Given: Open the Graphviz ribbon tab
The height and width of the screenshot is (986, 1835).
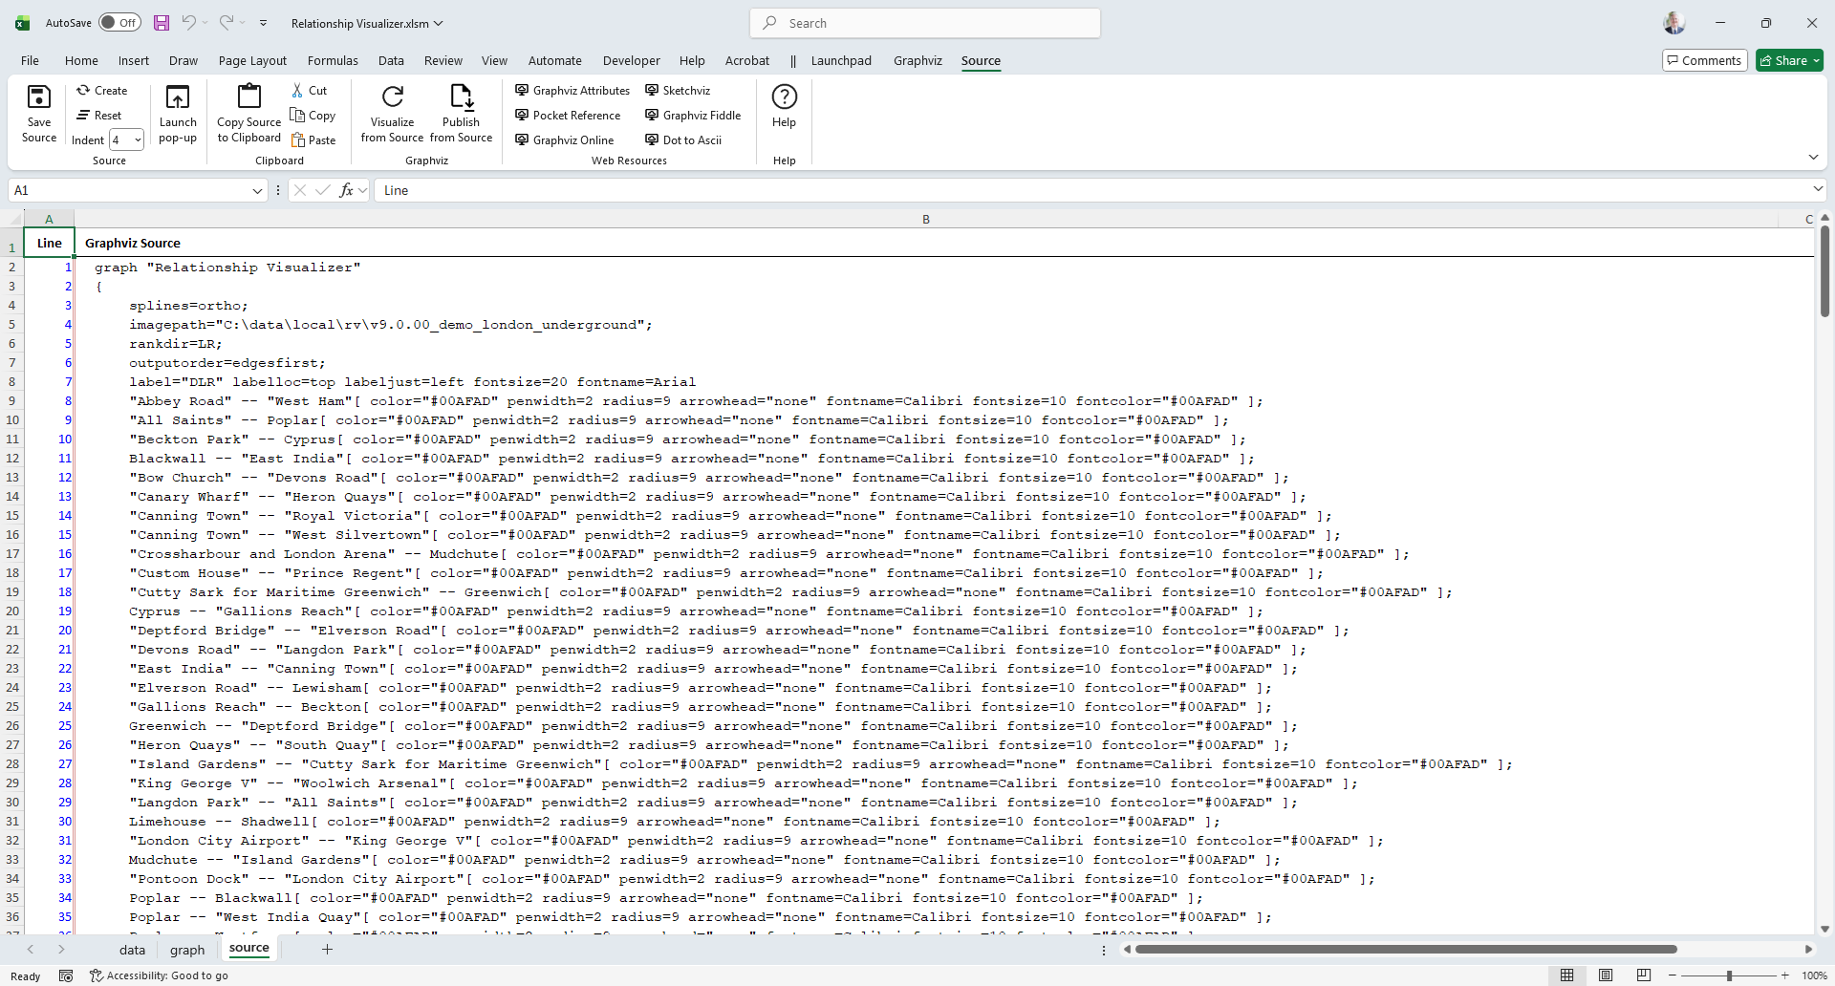Looking at the screenshot, I should tap(917, 61).
